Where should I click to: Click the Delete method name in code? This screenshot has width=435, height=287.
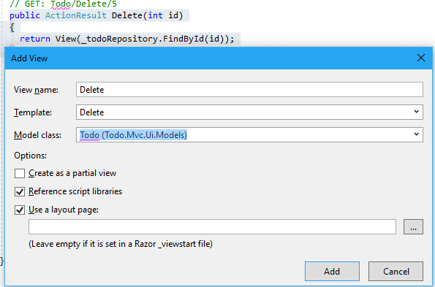click(127, 15)
